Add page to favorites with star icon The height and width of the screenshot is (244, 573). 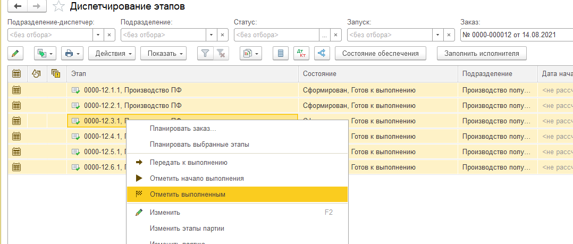(58, 6)
